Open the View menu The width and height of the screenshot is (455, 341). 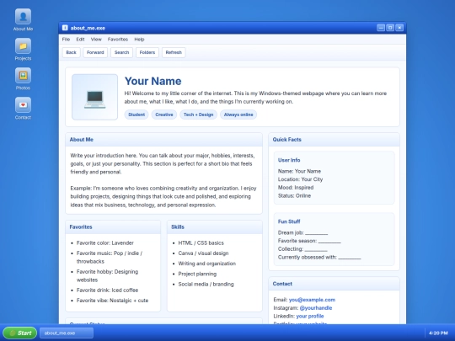[x=96, y=39]
